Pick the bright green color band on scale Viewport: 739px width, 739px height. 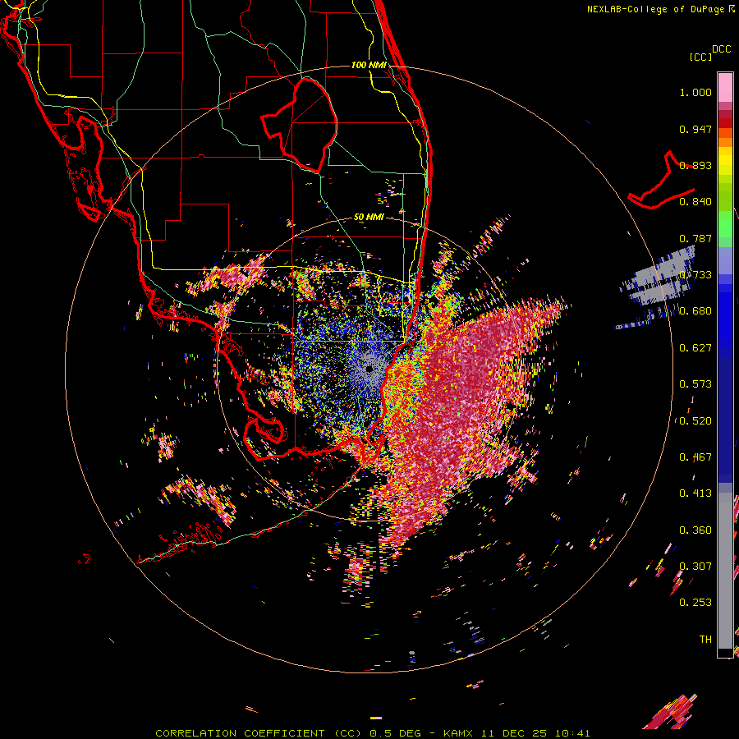(x=725, y=223)
